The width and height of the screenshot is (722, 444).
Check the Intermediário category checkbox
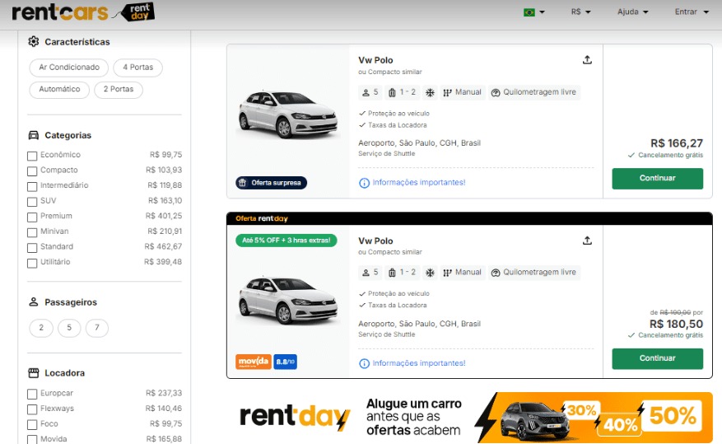click(x=32, y=186)
